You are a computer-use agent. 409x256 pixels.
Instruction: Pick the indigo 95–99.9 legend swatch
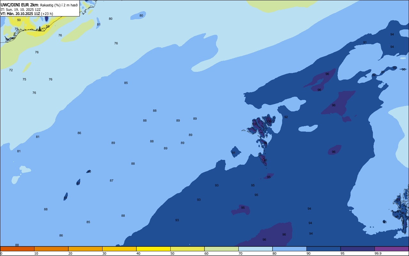pos(358,249)
